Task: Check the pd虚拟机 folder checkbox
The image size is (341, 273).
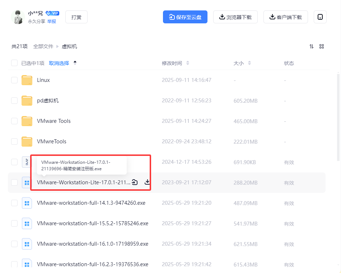Action: click(x=14, y=100)
